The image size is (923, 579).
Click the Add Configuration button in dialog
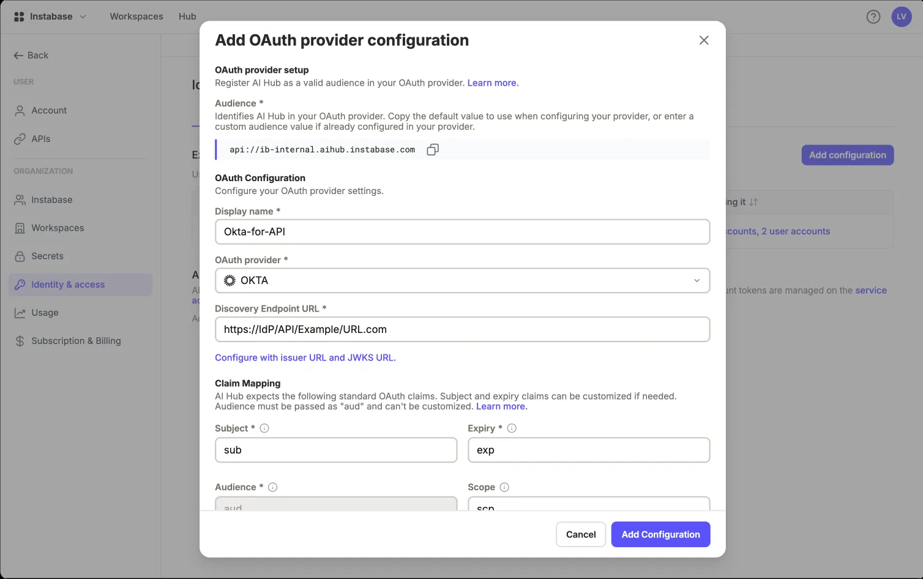click(x=661, y=534)
